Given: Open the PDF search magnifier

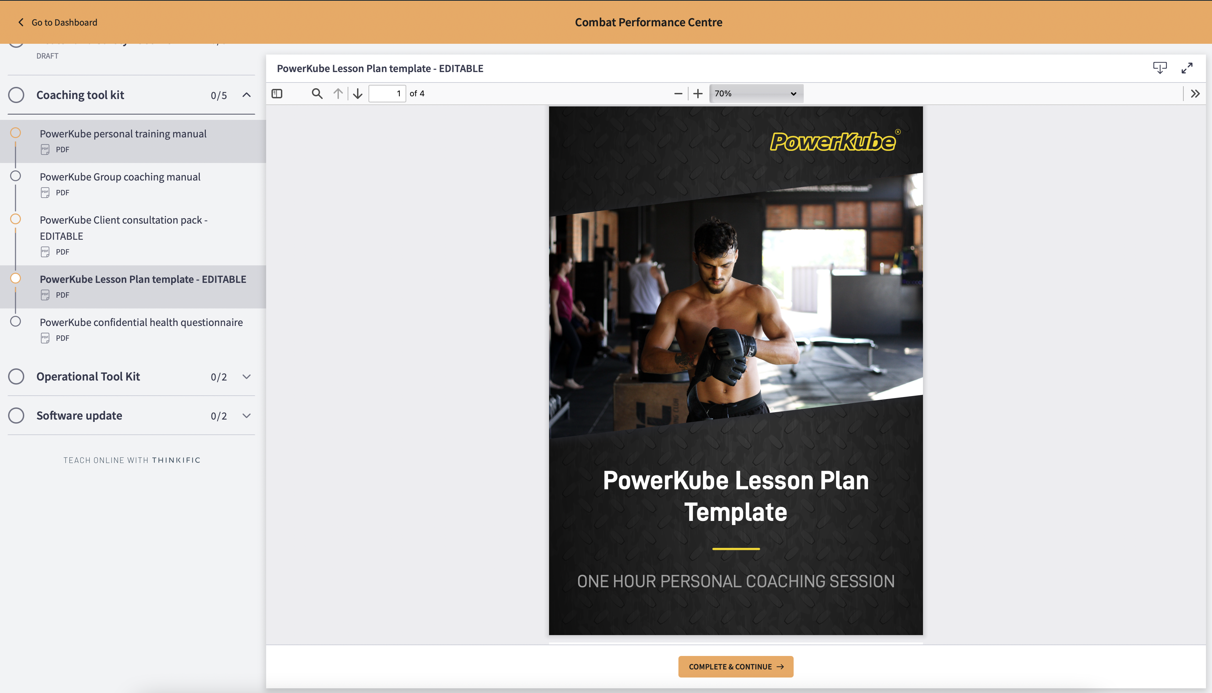Looking at the screenshot, I should (317, 94).
